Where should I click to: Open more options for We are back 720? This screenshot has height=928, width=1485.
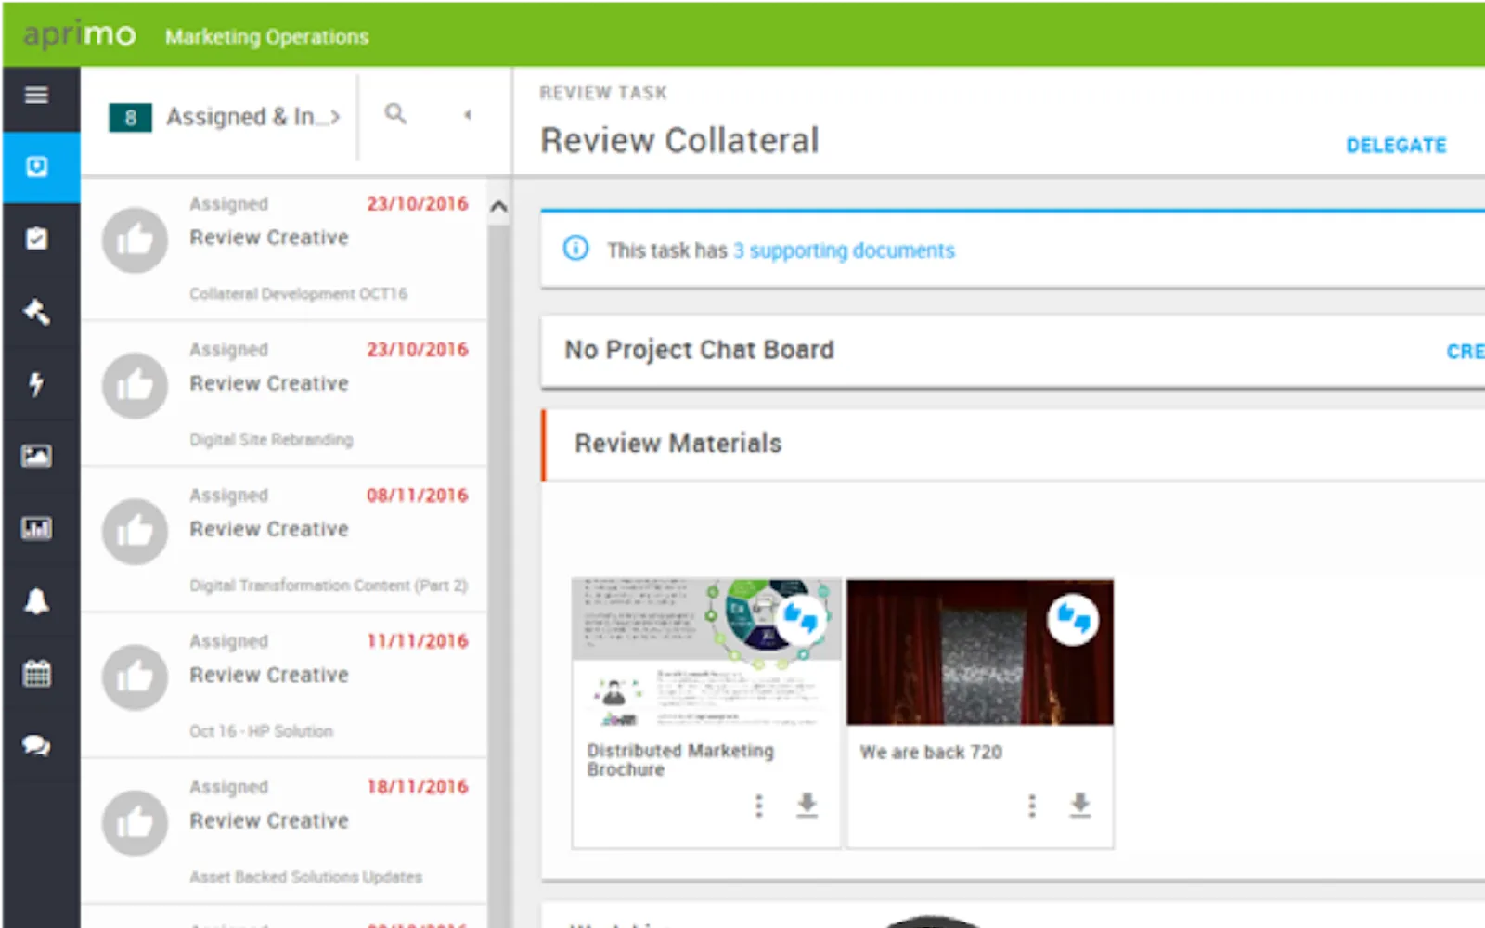[1032, 806]
